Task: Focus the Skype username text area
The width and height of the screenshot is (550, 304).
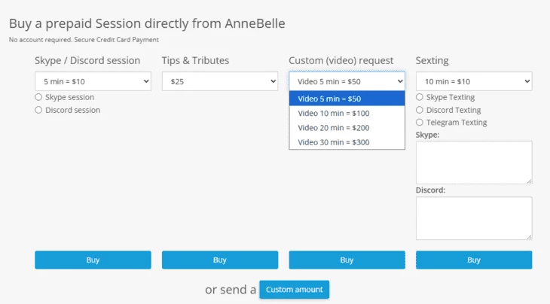Action: click(473, 162)
